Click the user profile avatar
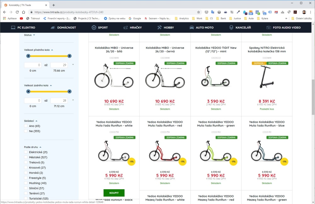 [x=304, y=12]
